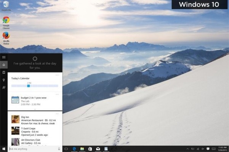The width and height of the screenshot is (229, 152).
Task: Click the microphone icon in search box
Action: (59, 149)
